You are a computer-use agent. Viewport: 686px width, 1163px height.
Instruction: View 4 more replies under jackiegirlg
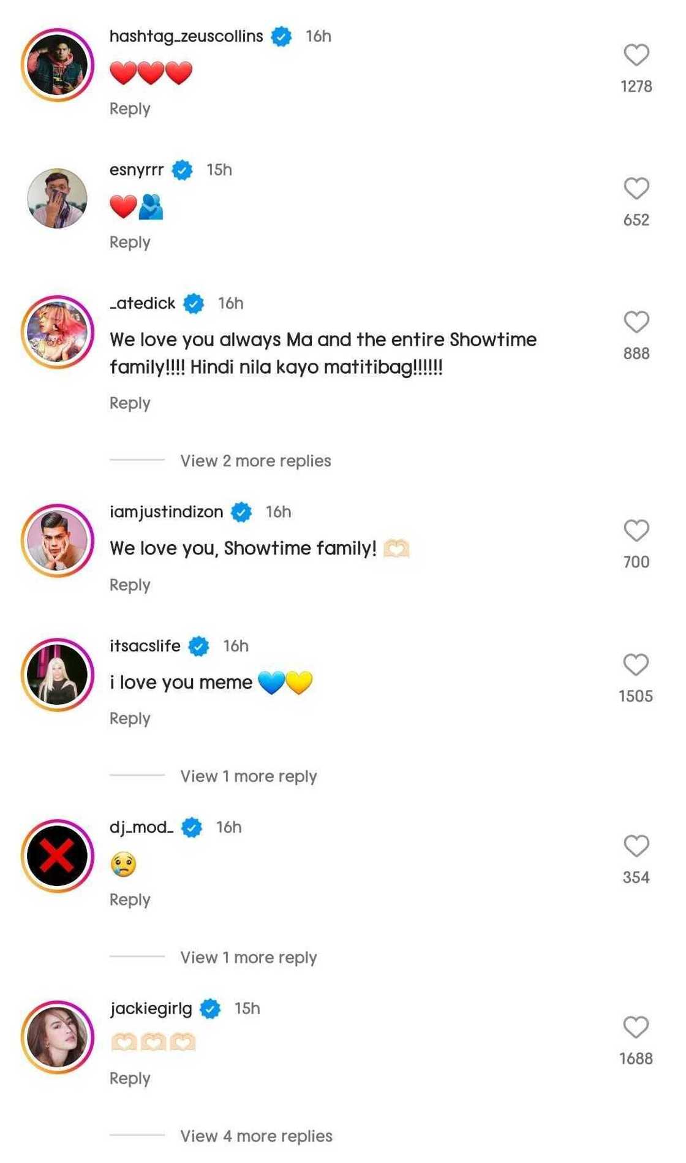tap(256, 1136)
